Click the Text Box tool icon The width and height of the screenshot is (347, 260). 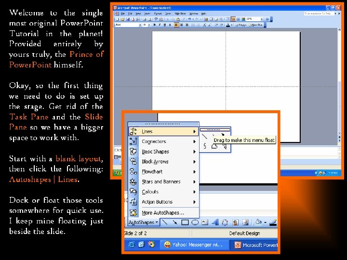pos(205,222)
